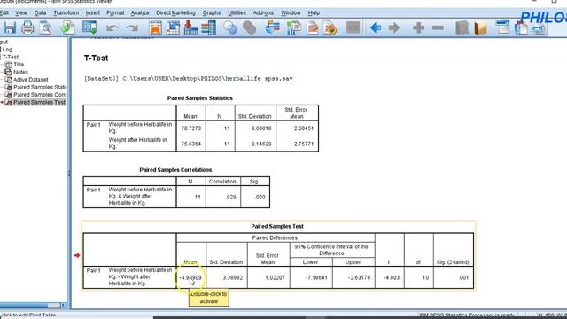Collapse outline with the minus icon
Image resolution: width=567 pixels, height=319 pixels.
click(438, 27)
